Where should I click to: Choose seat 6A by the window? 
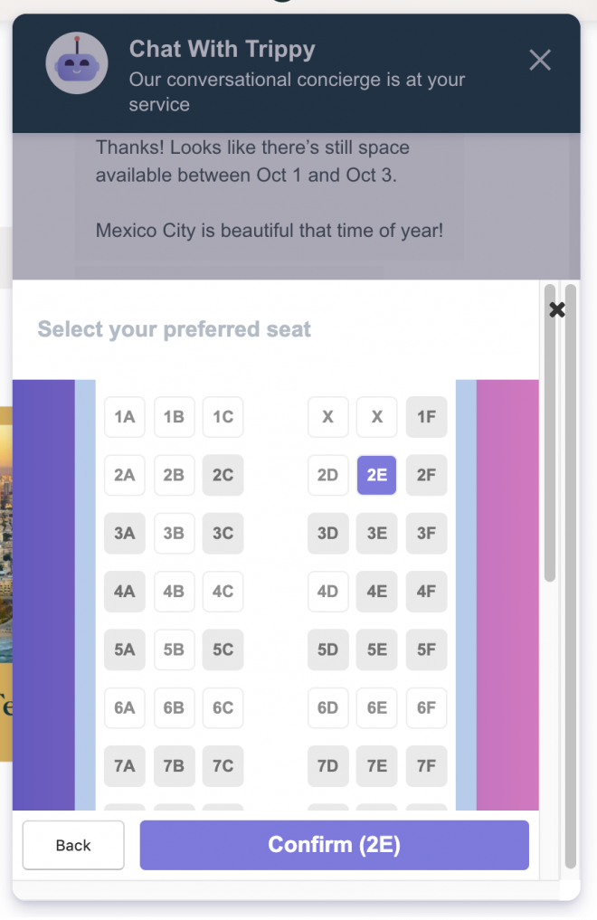pyautogui.click(x=124, y=707)
